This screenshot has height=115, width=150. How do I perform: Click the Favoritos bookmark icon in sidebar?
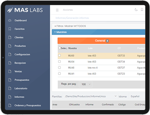point(10,29)
